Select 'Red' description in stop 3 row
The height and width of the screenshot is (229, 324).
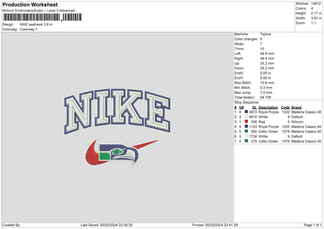pos(261,122)
